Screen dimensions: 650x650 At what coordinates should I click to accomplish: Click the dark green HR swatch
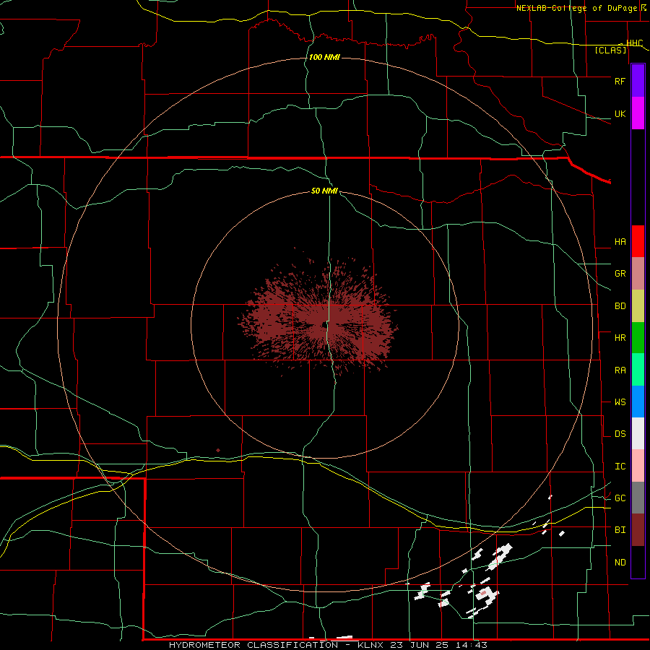coord(638,338)
